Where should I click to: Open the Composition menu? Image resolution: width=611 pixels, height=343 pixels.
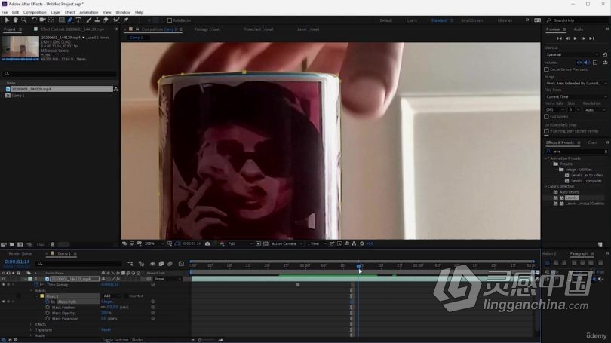[35, 13]
